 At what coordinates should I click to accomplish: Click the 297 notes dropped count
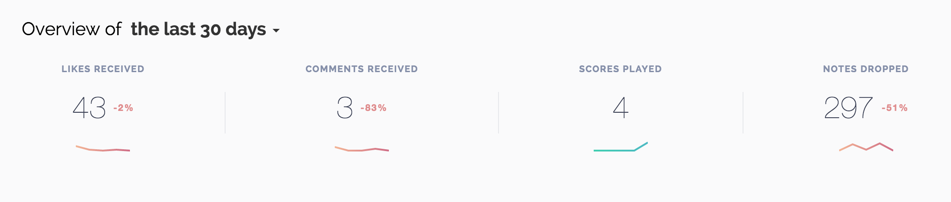[848, 108]
